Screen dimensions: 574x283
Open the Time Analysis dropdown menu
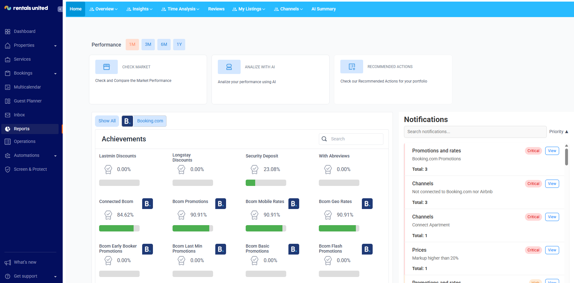180,9
